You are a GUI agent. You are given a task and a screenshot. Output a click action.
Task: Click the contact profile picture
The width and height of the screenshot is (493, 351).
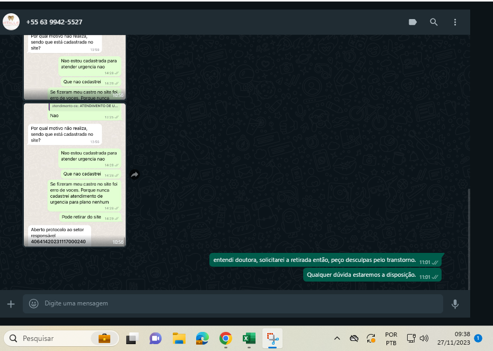11,22
